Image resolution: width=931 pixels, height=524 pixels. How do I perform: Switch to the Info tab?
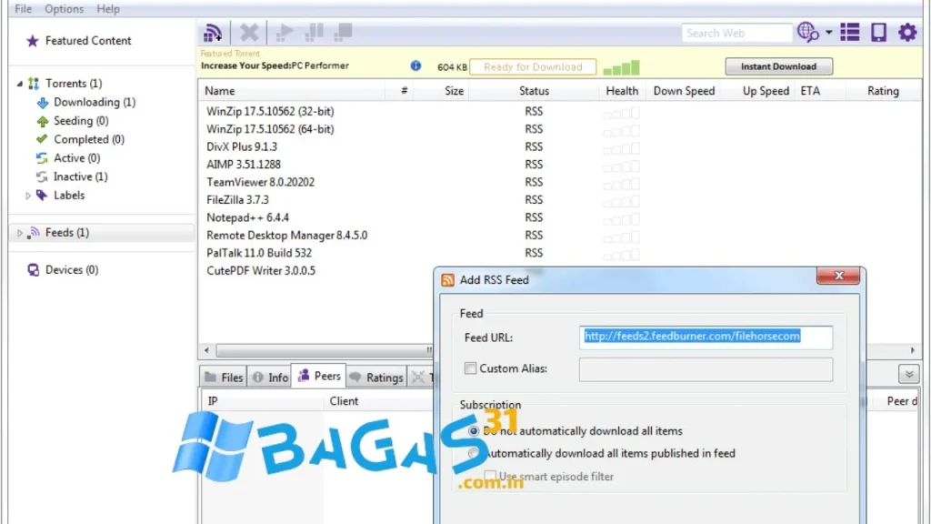coord(270,378)
